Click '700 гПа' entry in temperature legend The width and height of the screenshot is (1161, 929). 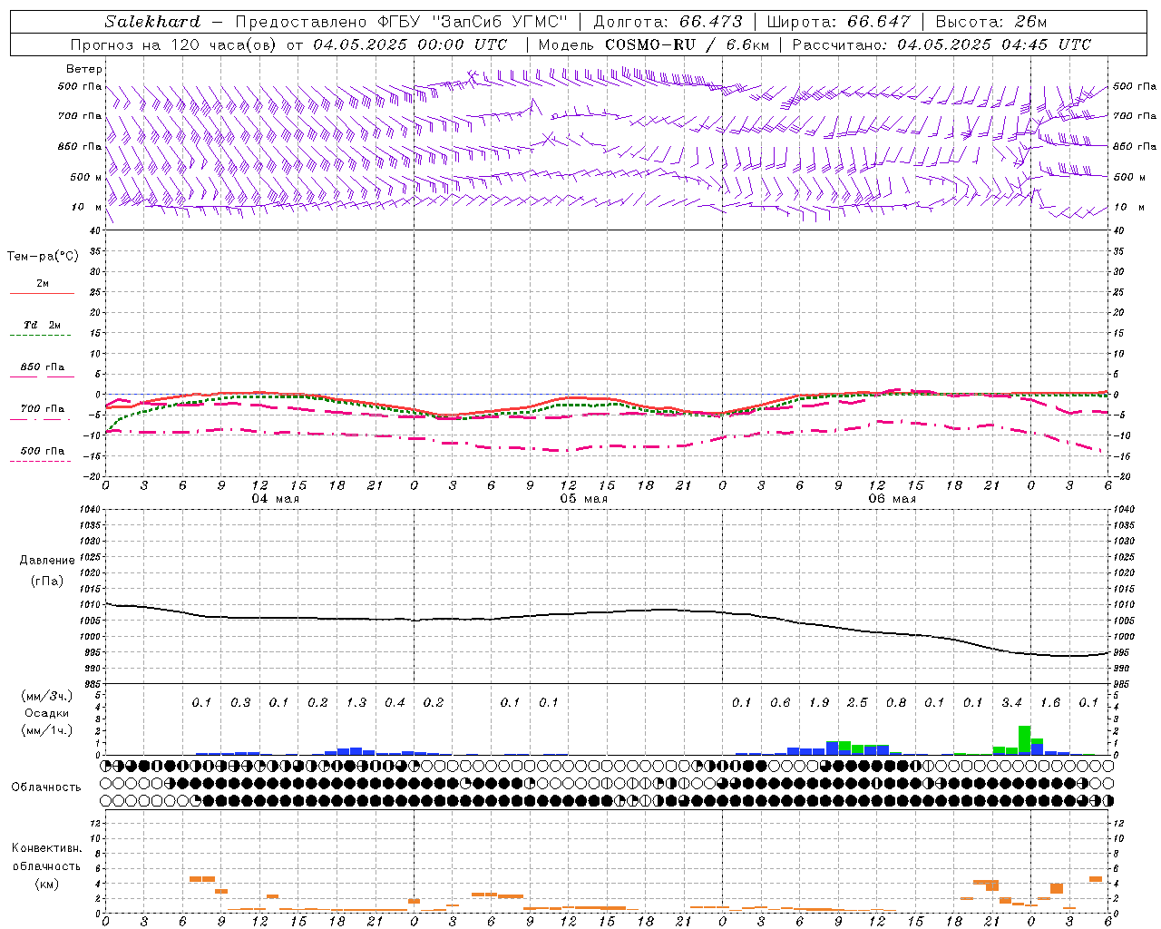(43, 409)
